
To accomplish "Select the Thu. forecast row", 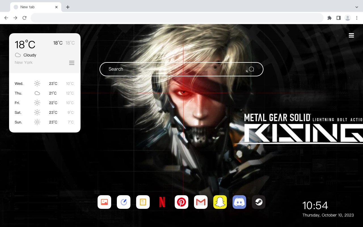I will [45, 93].
